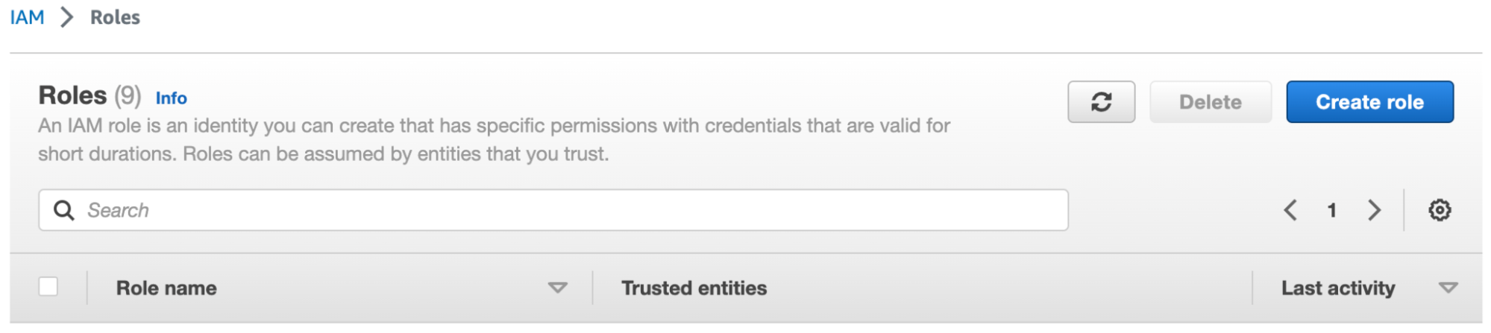Click the Delete button
This screenshot has width=1491, height=333.
coord(1210,102)
